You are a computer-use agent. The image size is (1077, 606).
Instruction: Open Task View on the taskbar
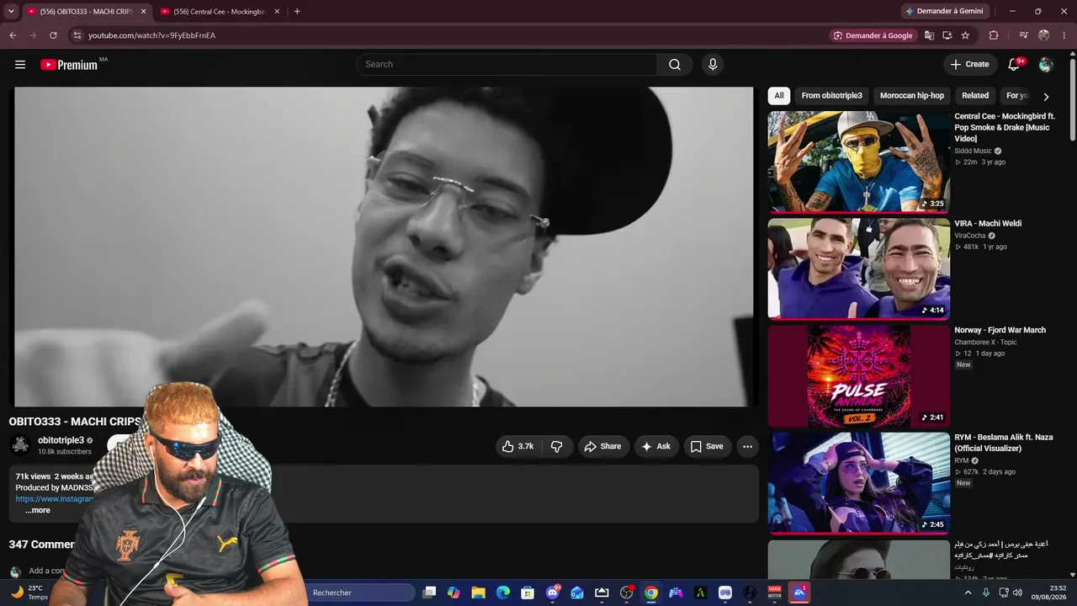coord(429,593)
